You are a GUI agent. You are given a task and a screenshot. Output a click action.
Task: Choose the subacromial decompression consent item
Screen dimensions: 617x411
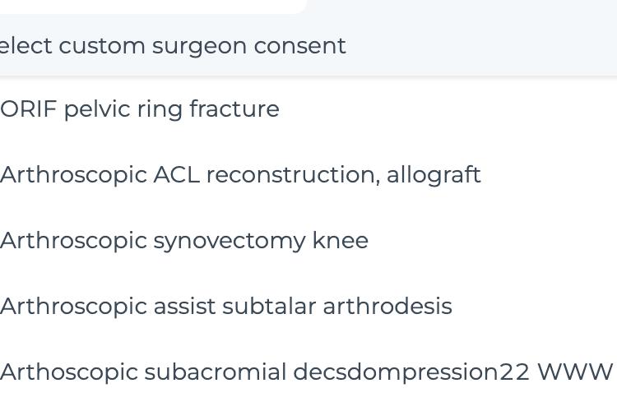308,372
